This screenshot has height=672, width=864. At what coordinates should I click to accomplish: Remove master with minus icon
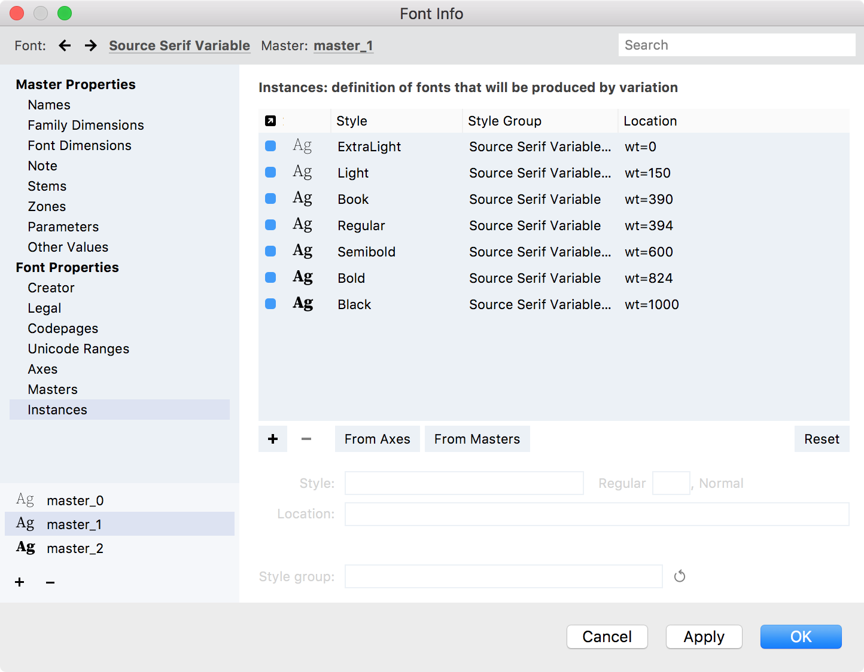pos(50,582)
